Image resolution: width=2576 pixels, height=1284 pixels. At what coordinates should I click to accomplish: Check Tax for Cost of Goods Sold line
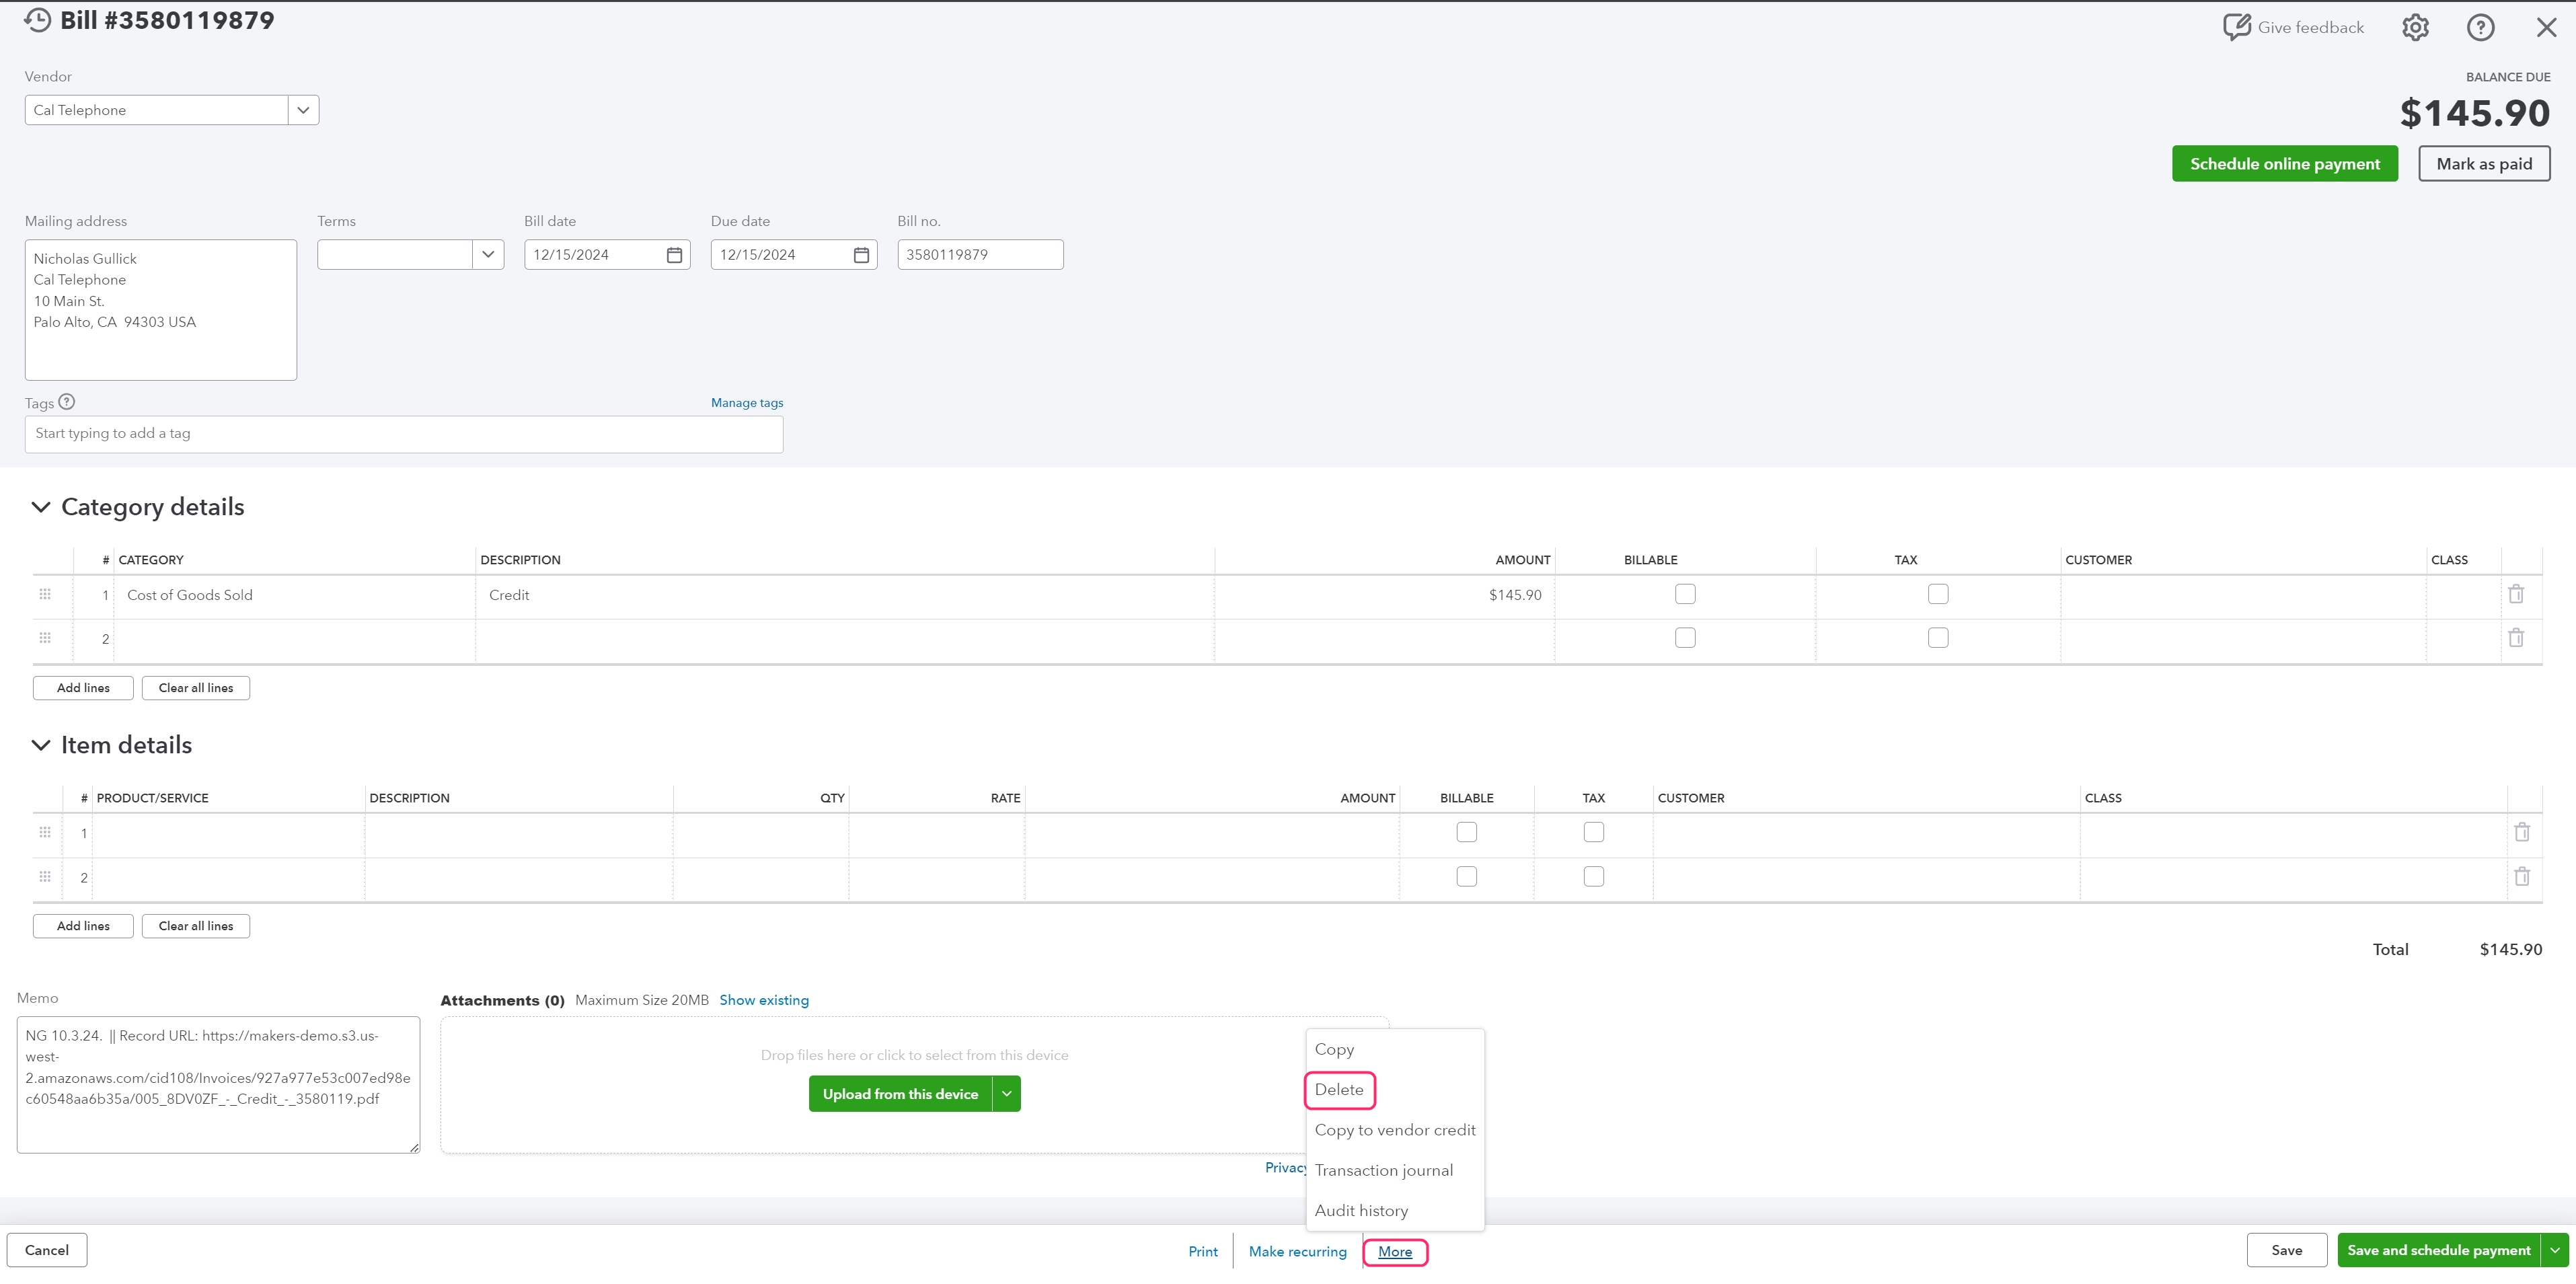1938,594
